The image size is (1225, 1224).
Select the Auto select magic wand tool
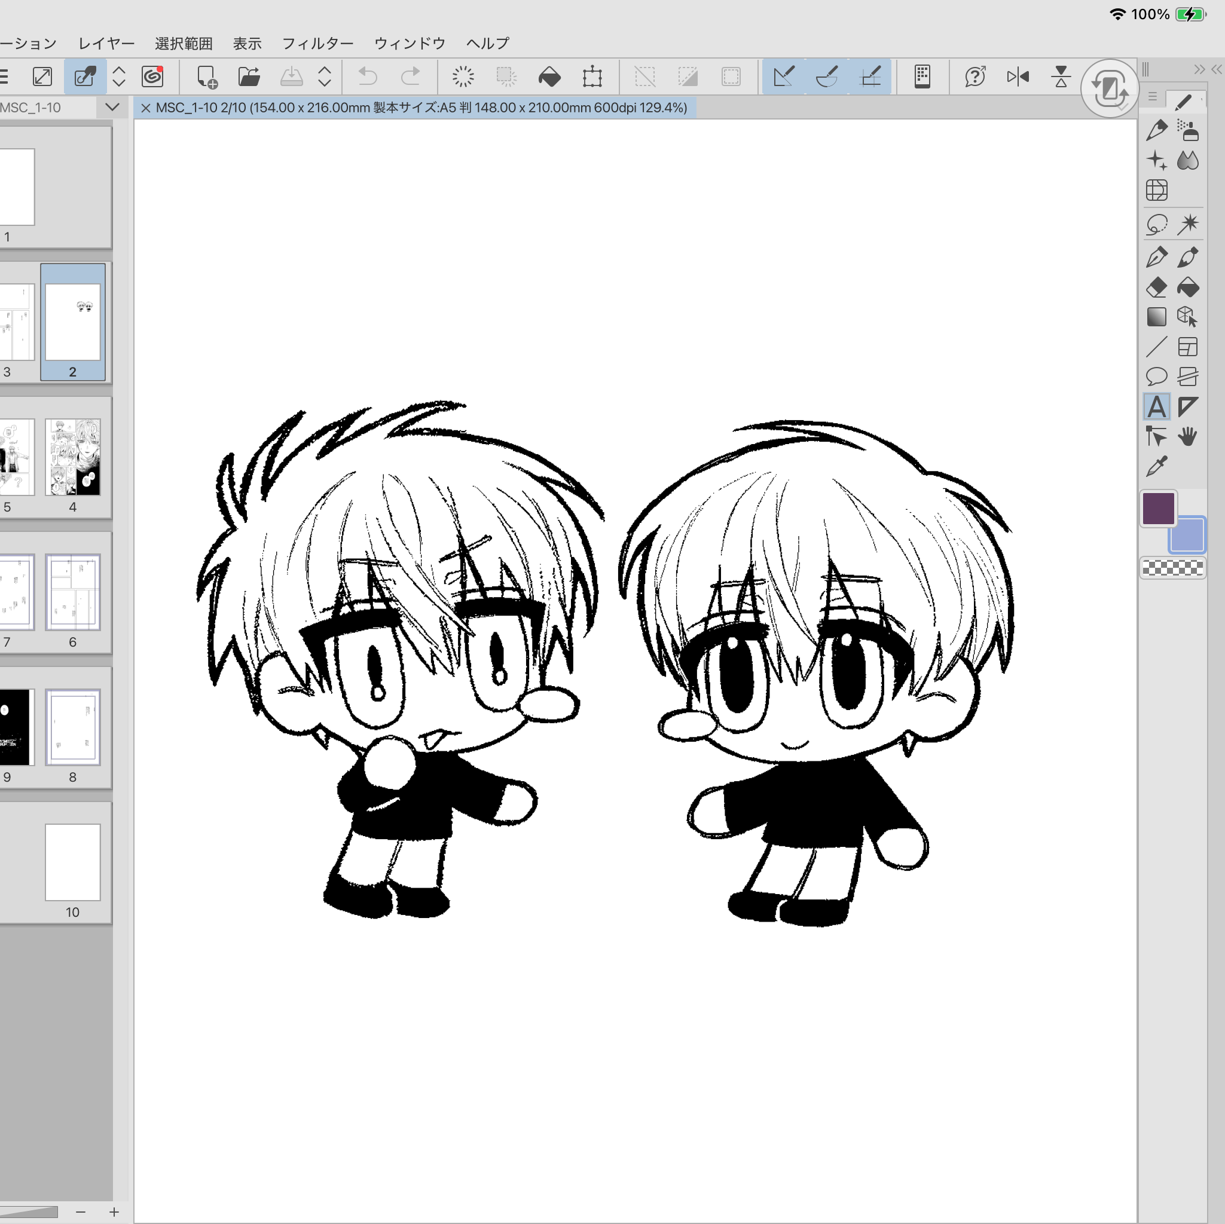(1187, 224)
